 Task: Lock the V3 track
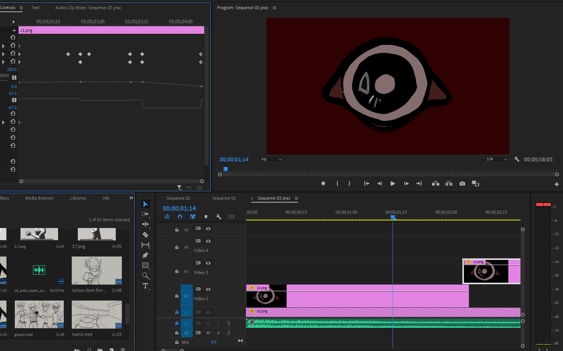point(177,271)
